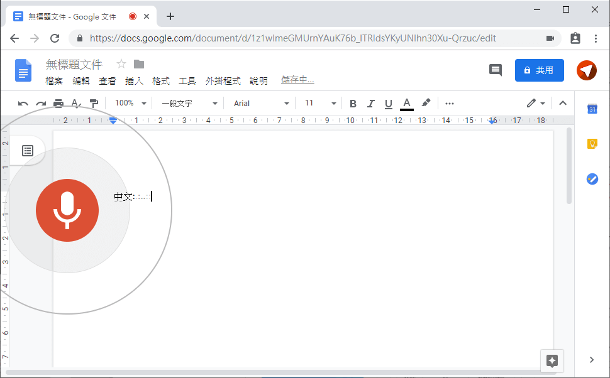Open the 編輯 menu
This screenshot has width=610, height=378.
coord(81,81)
